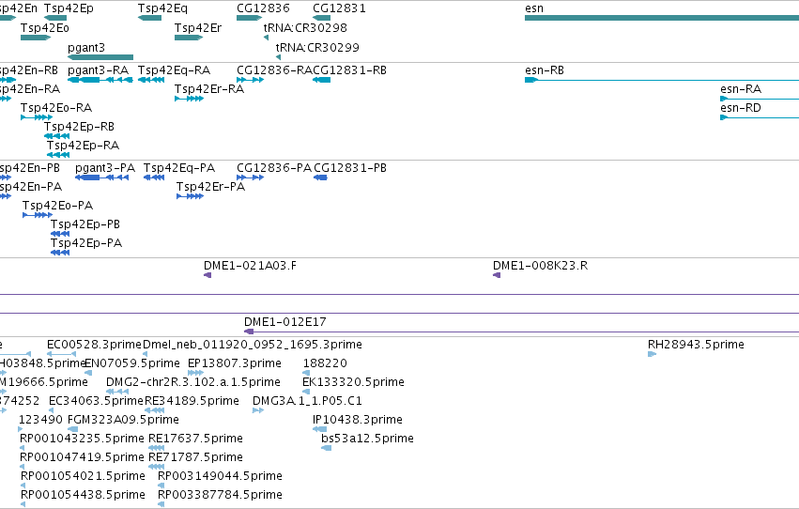Select the CG12831 gene label
Image resolution: width=799 pixels, height=509 pixels.
pyautogui.click(x=339, y=8)
